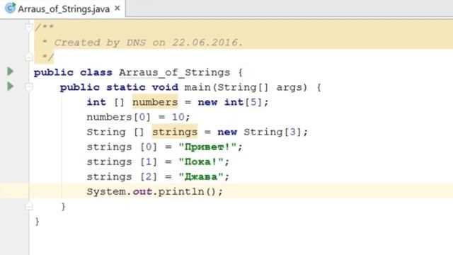Run class Arraus_of_Strings via gutter arrow

tap(11, 71)
